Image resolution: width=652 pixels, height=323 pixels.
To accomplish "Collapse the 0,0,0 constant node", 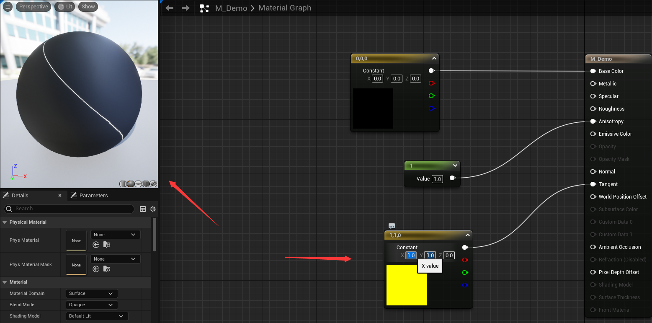I will [434, 59].
